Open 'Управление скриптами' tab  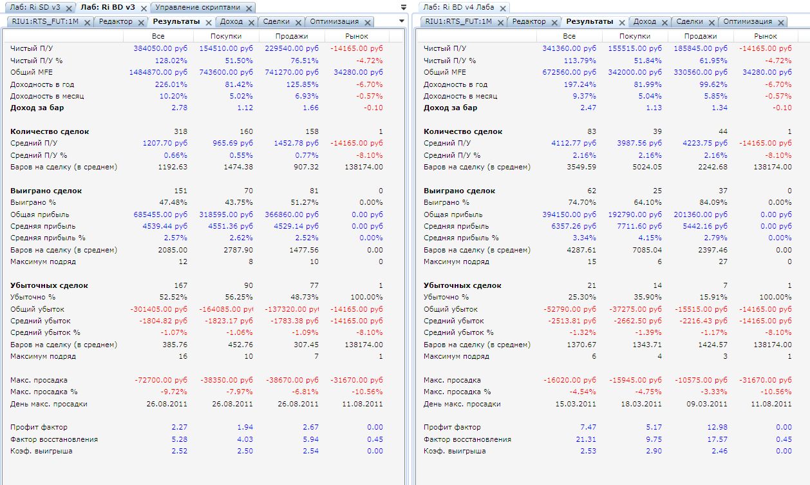pyautogui.click(x=198, y=8)
